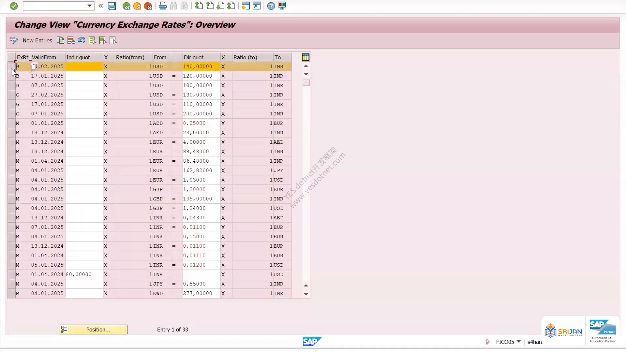Click the table column settings icon
Screen dimensions: 626x352
306,57
